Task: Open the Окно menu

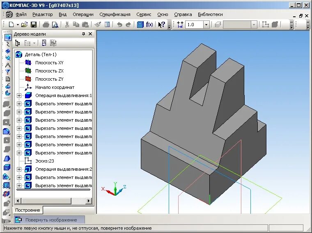Action: [163, 14]
